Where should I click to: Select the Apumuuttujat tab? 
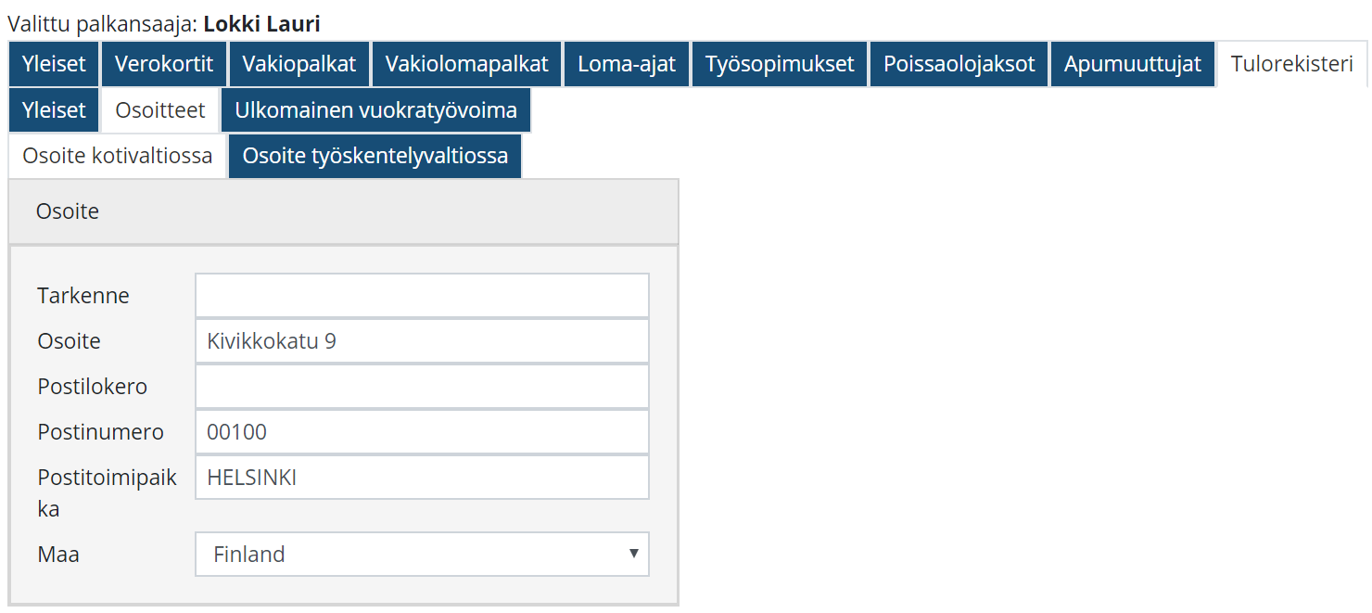click(x=1132, y=64)
